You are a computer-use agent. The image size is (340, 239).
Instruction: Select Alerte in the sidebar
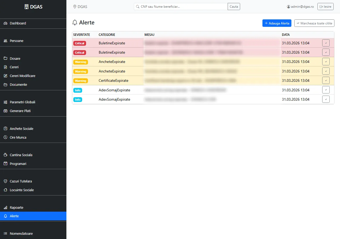[x=33, y=216]
